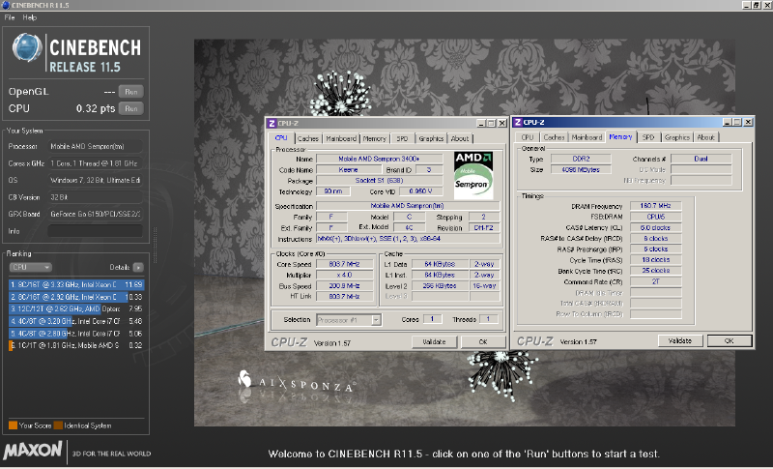Open the File menu
Image resolution: width=773 pixels, height=469 pixels.
click(10, 17)
